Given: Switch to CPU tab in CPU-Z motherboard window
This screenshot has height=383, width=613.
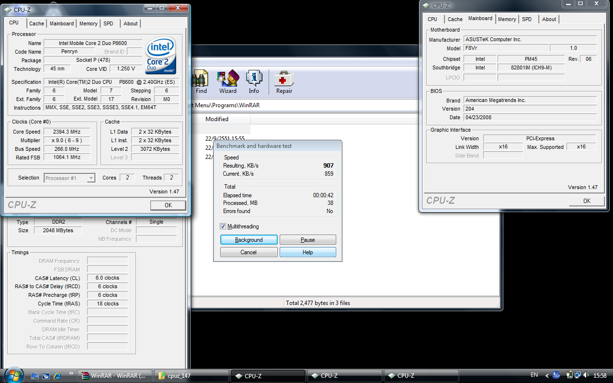Looking at the screenshot, I should [x=432, y=19].
